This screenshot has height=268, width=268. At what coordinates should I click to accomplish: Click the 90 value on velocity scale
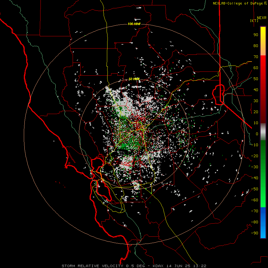256,35
